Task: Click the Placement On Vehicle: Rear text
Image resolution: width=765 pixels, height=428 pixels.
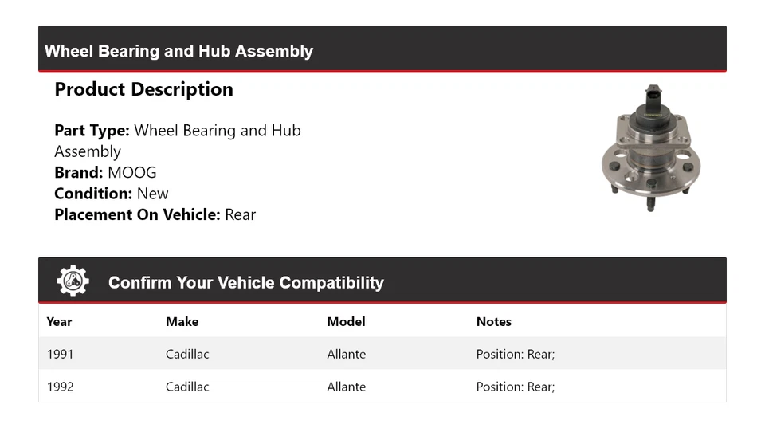Action: [x=155, y=214]
